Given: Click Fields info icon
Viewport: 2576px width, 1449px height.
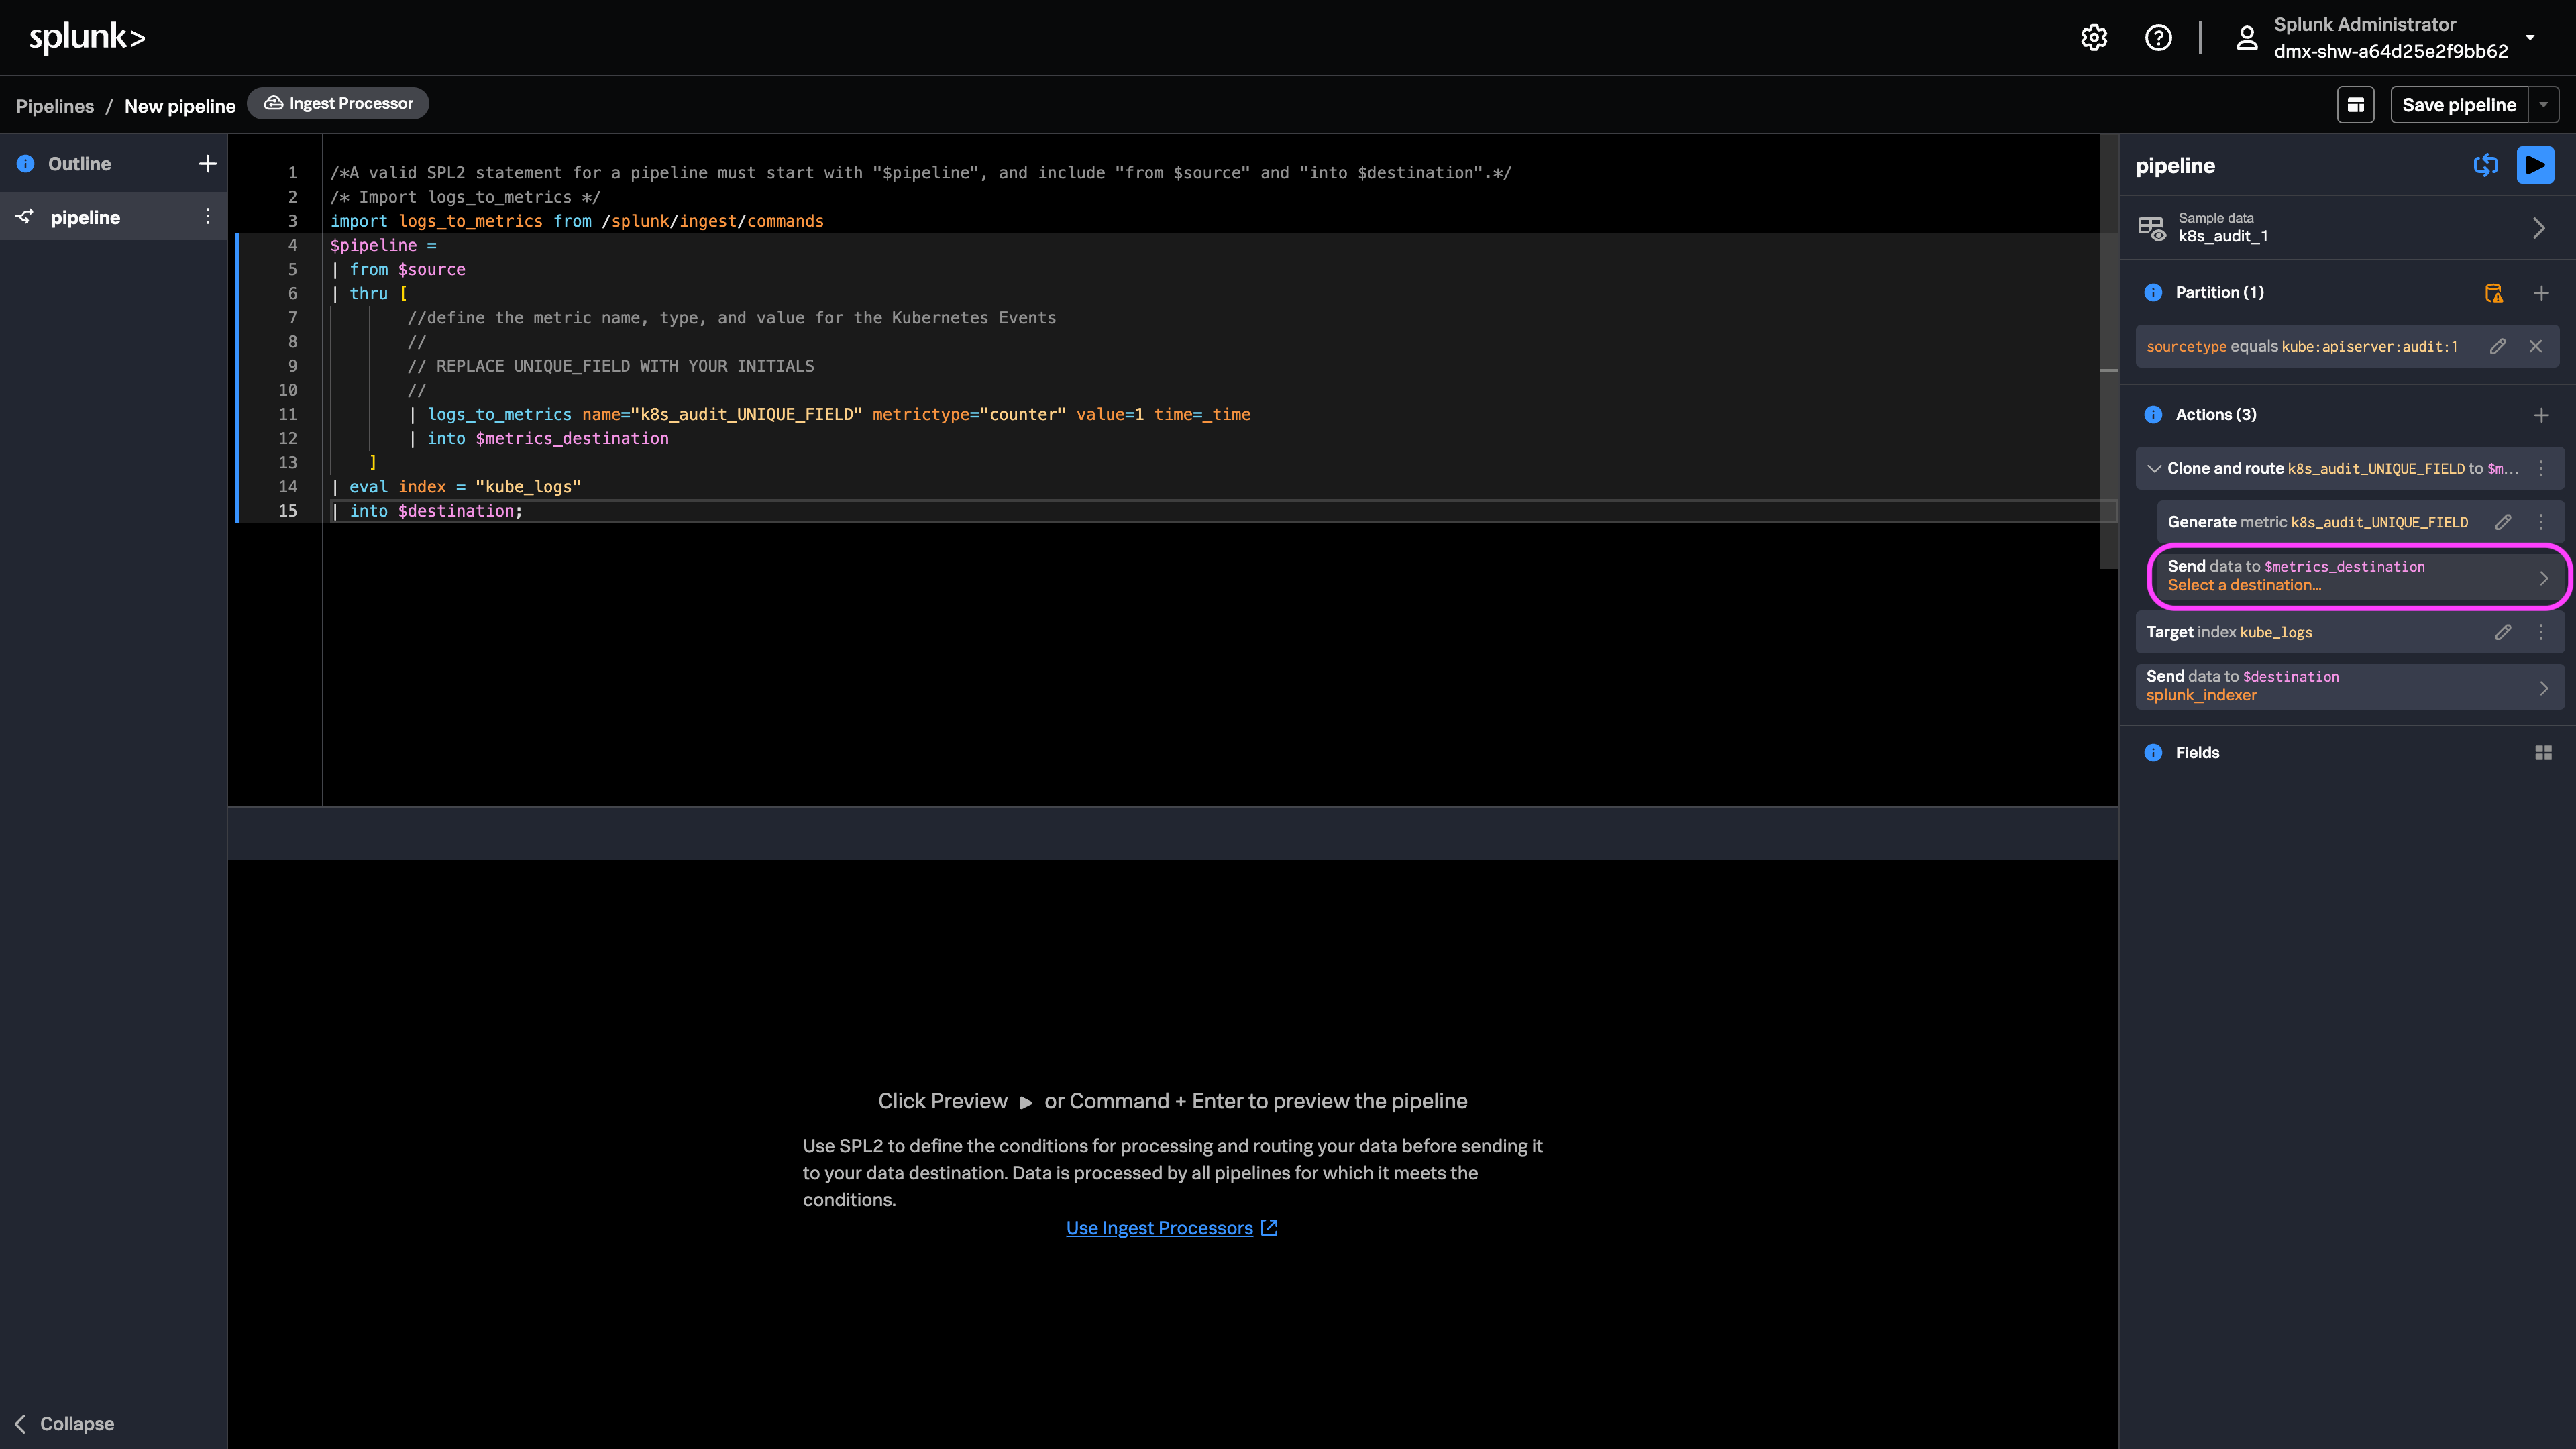Looking at the screenshot, I should coord(2153,753).
